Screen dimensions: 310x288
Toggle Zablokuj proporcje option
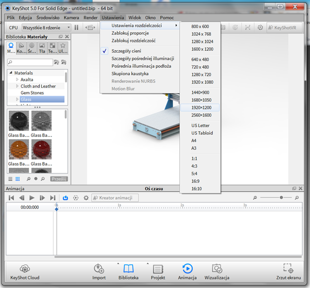point(140,33)
